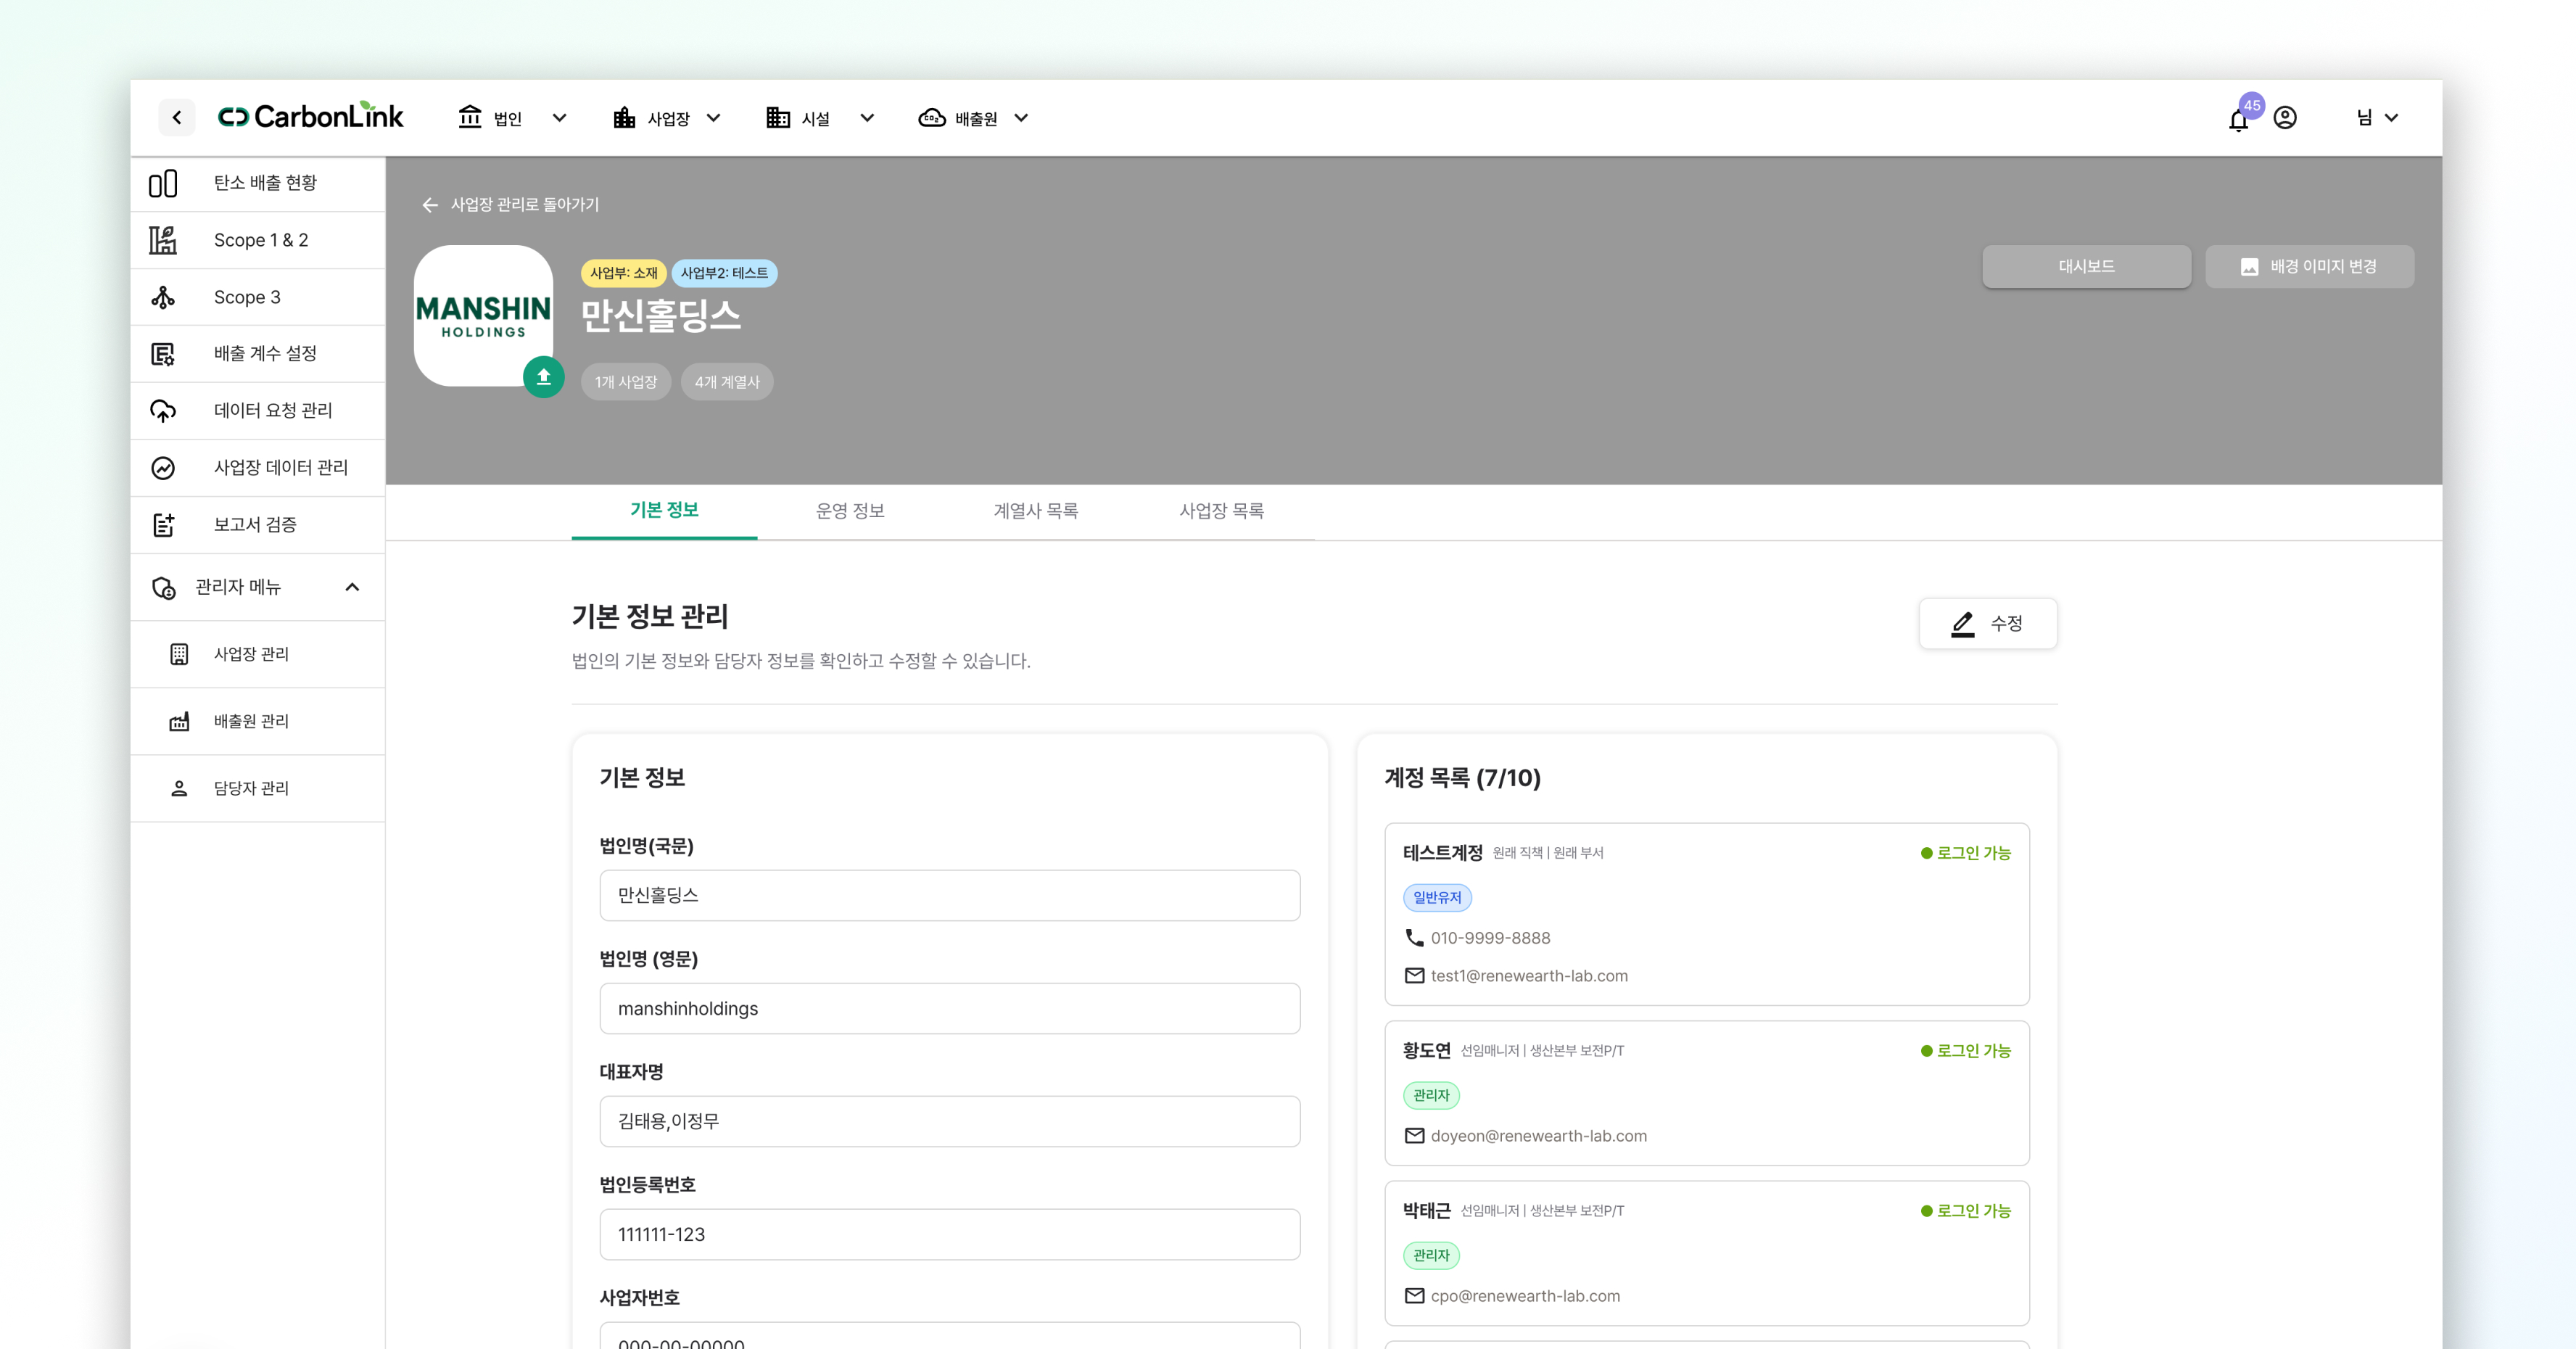The height and width of the screenshot is (1349, 2576).
Task: Click the 담당자 관리 person icon
Action: pos(179,788)
